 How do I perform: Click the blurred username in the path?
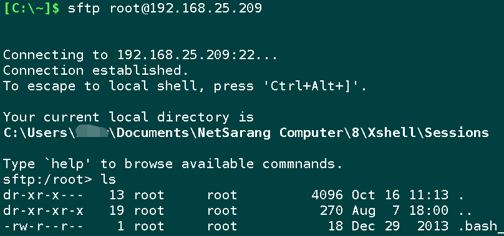click(x=92, y=133)
